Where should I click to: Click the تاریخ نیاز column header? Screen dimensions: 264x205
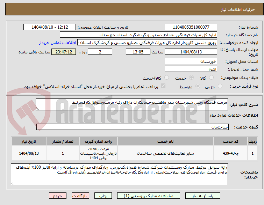[x=29, y=141]
